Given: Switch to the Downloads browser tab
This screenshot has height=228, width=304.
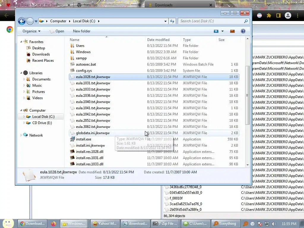Looking at the screenshot, I should point(179,5).
